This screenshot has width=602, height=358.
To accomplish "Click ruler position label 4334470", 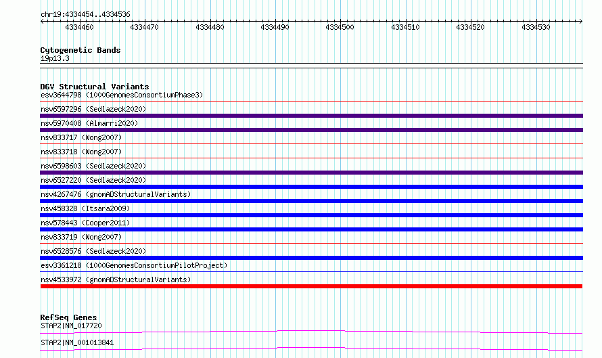I will point(144,27).
